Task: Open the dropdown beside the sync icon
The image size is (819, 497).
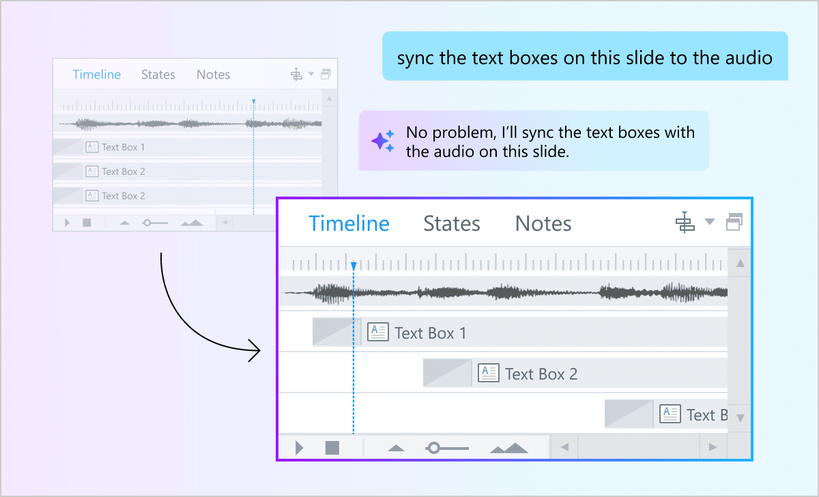Action: (710, 222)
